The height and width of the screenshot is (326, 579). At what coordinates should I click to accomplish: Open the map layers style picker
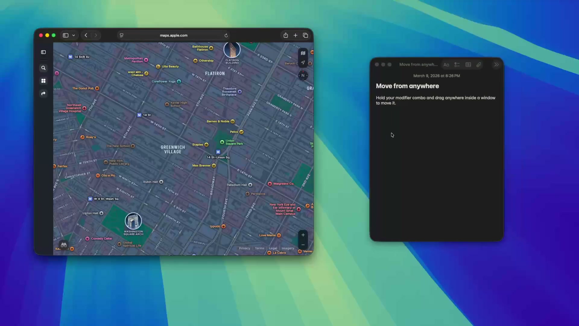[303, 53]
